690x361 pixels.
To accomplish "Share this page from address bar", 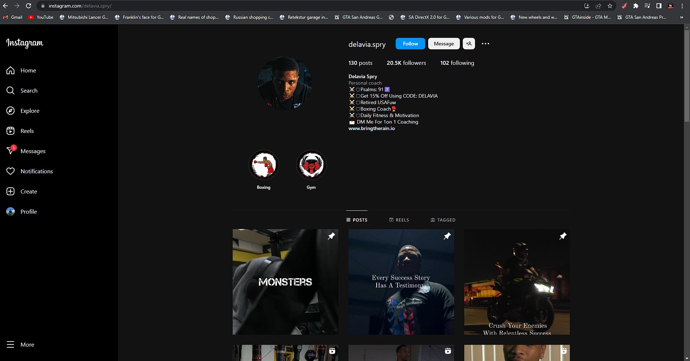I will tap(598, 6).
